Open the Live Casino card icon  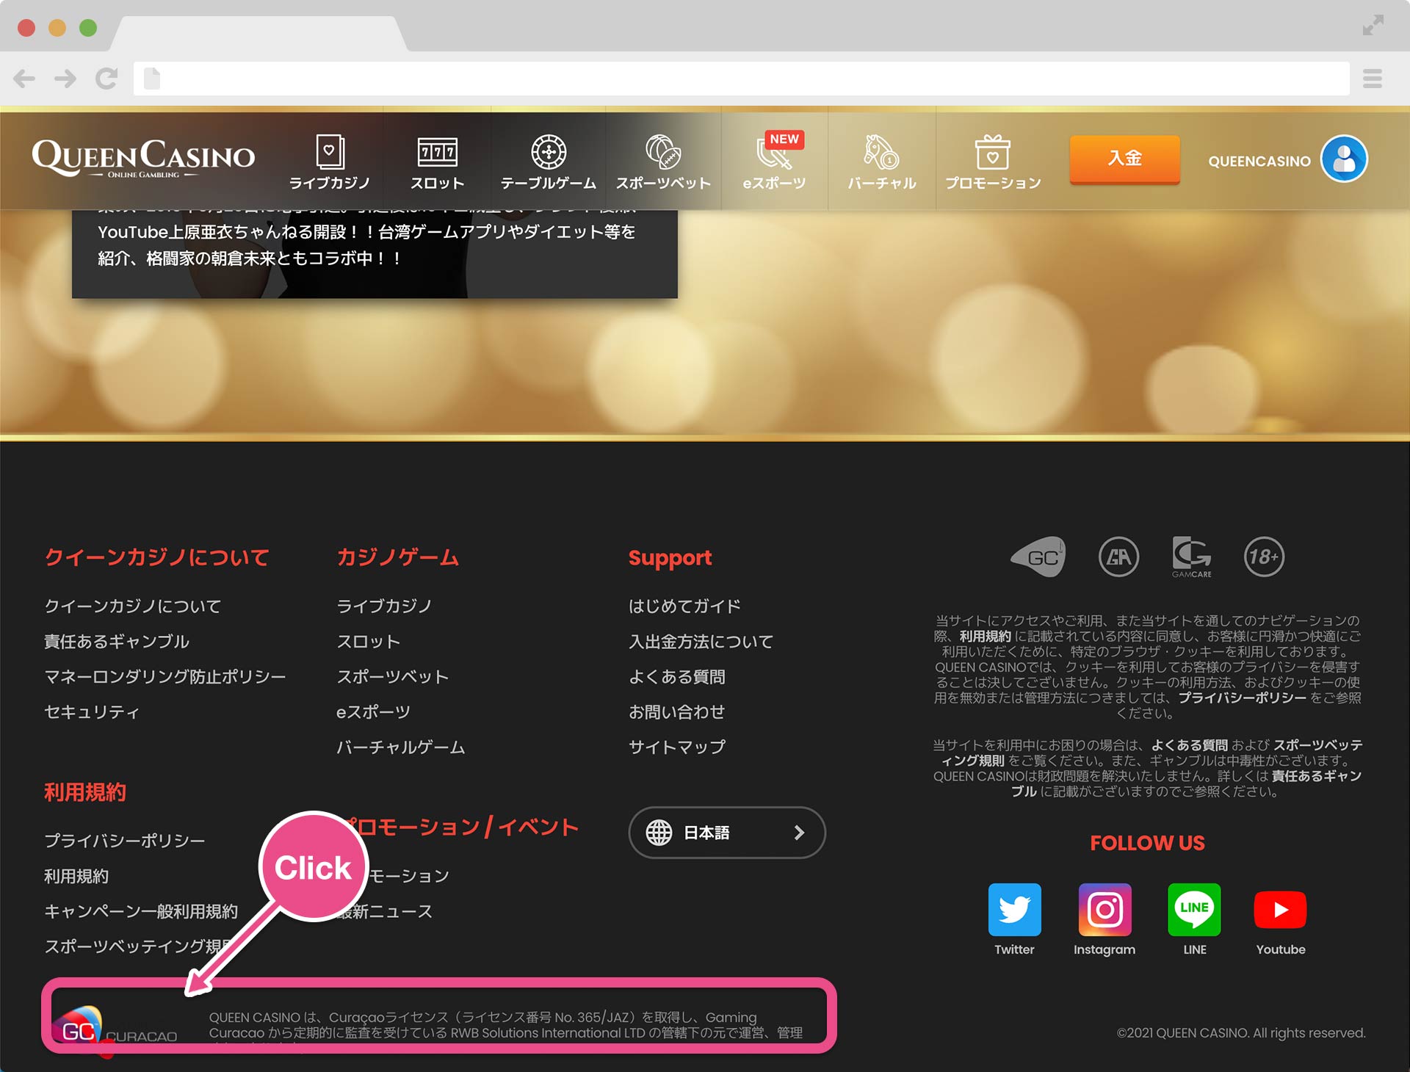[x=330, y=152]
